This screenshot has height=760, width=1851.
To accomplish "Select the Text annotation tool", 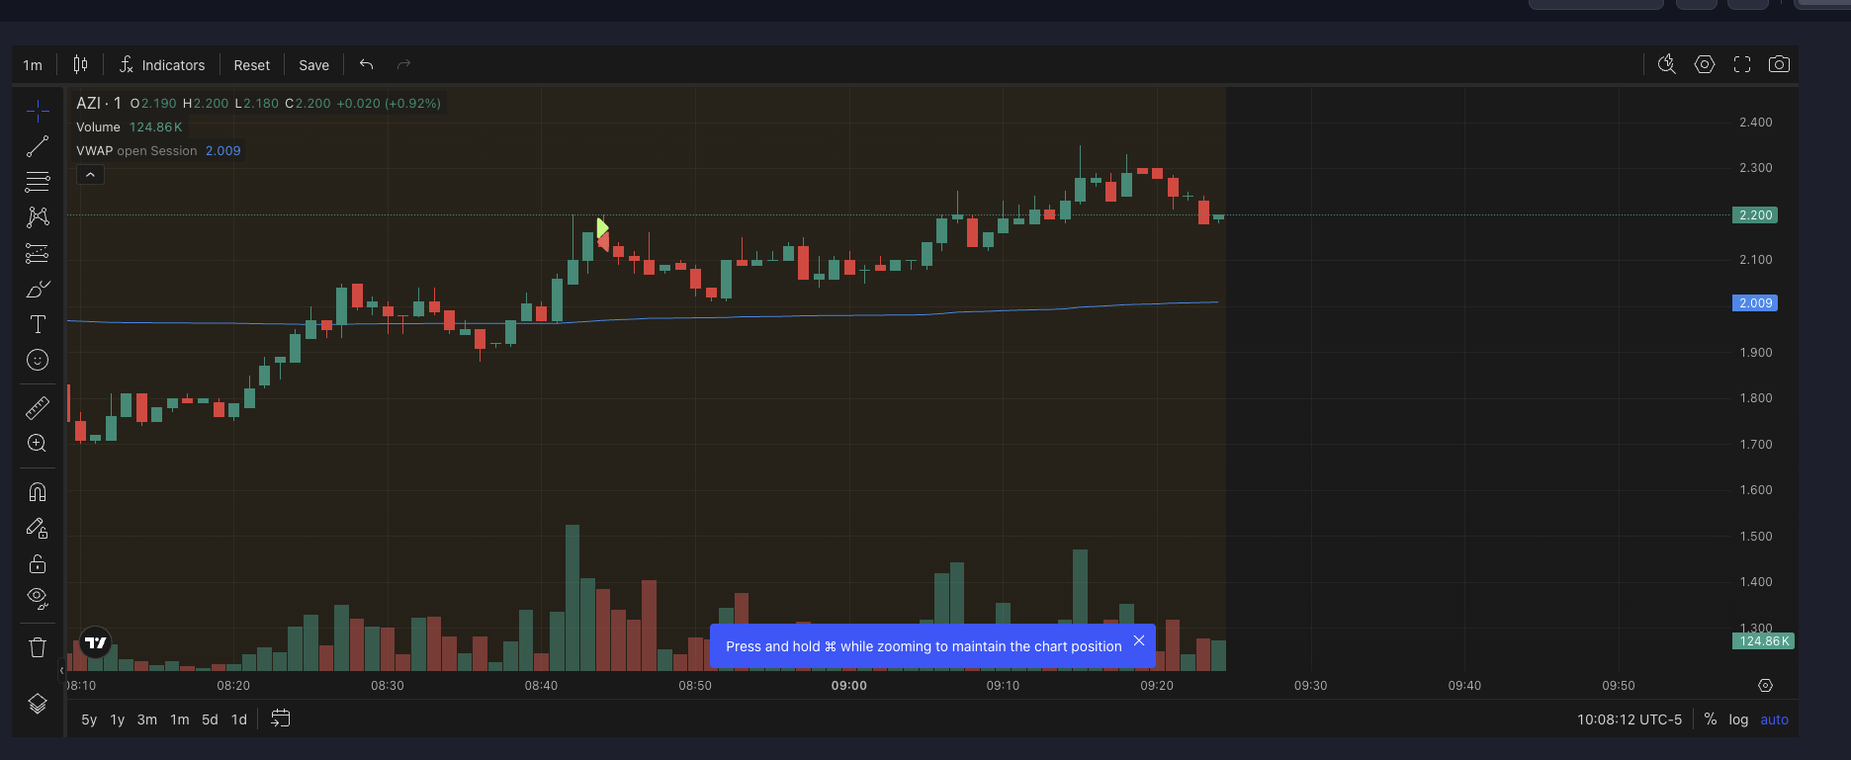I will pyautogui.click(x=38, y=324).
